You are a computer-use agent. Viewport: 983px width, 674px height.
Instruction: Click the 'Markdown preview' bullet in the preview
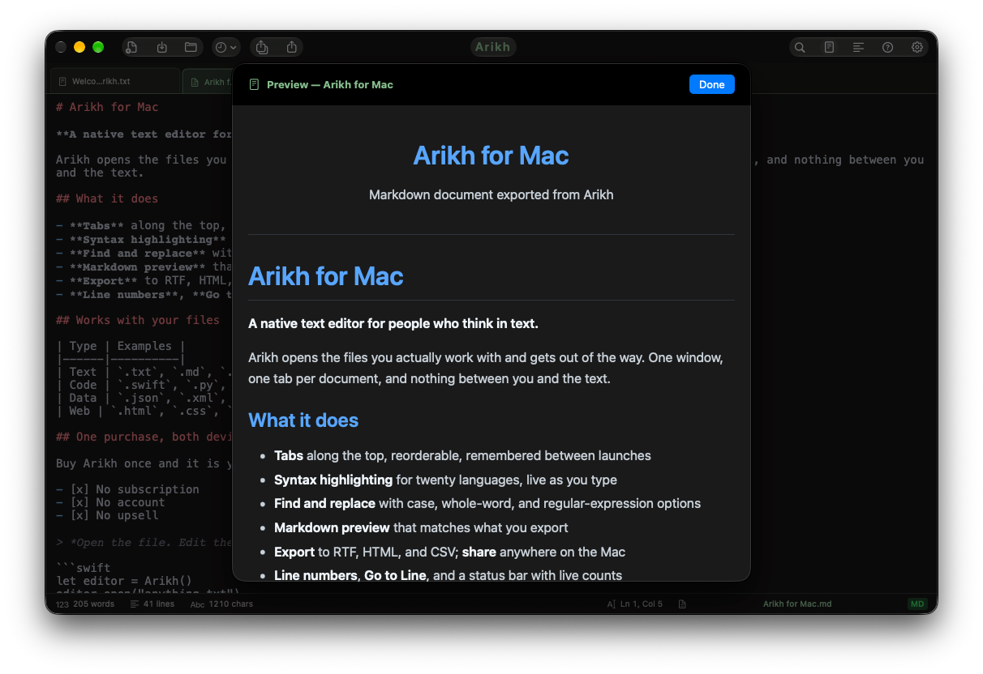pos(421,527)
